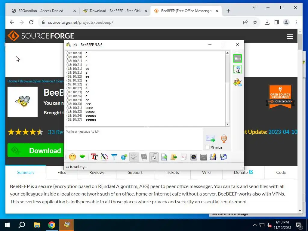Image resolution: width=308 pixels, height=231 pixels.
Task: Go back in browser history
Action: 12,22
